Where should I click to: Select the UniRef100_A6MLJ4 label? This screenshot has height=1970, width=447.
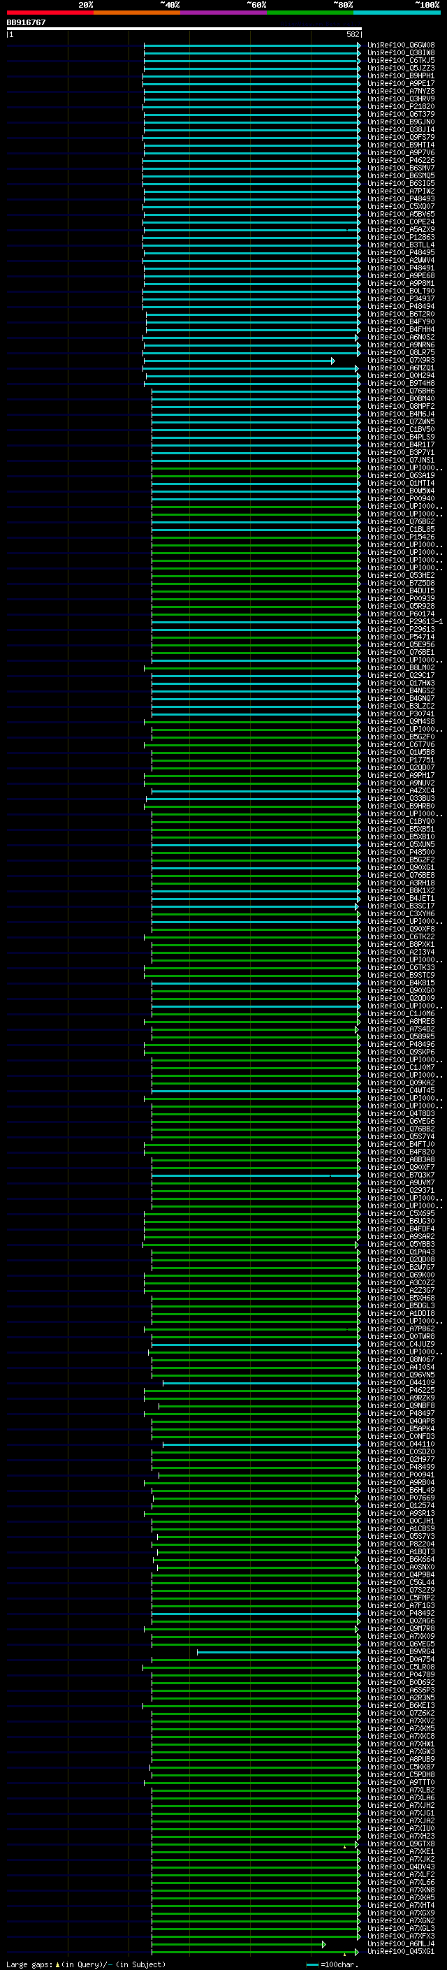click(401, 1943)
